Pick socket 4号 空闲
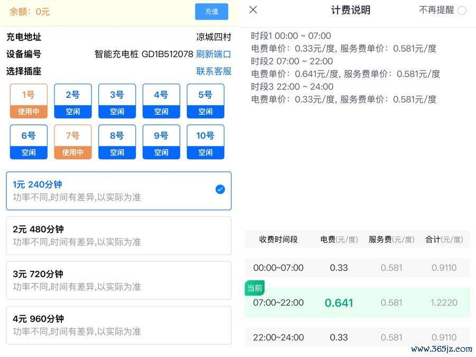Screen dimensions: 476x357 click(161, 101)
